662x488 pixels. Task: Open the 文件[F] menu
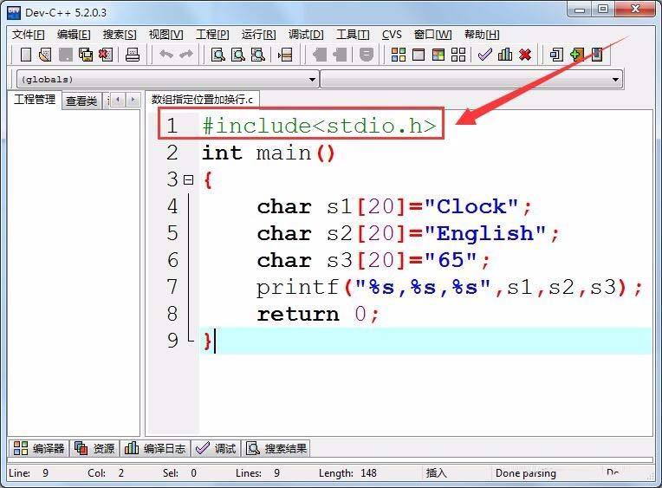(x=28, y=35)
